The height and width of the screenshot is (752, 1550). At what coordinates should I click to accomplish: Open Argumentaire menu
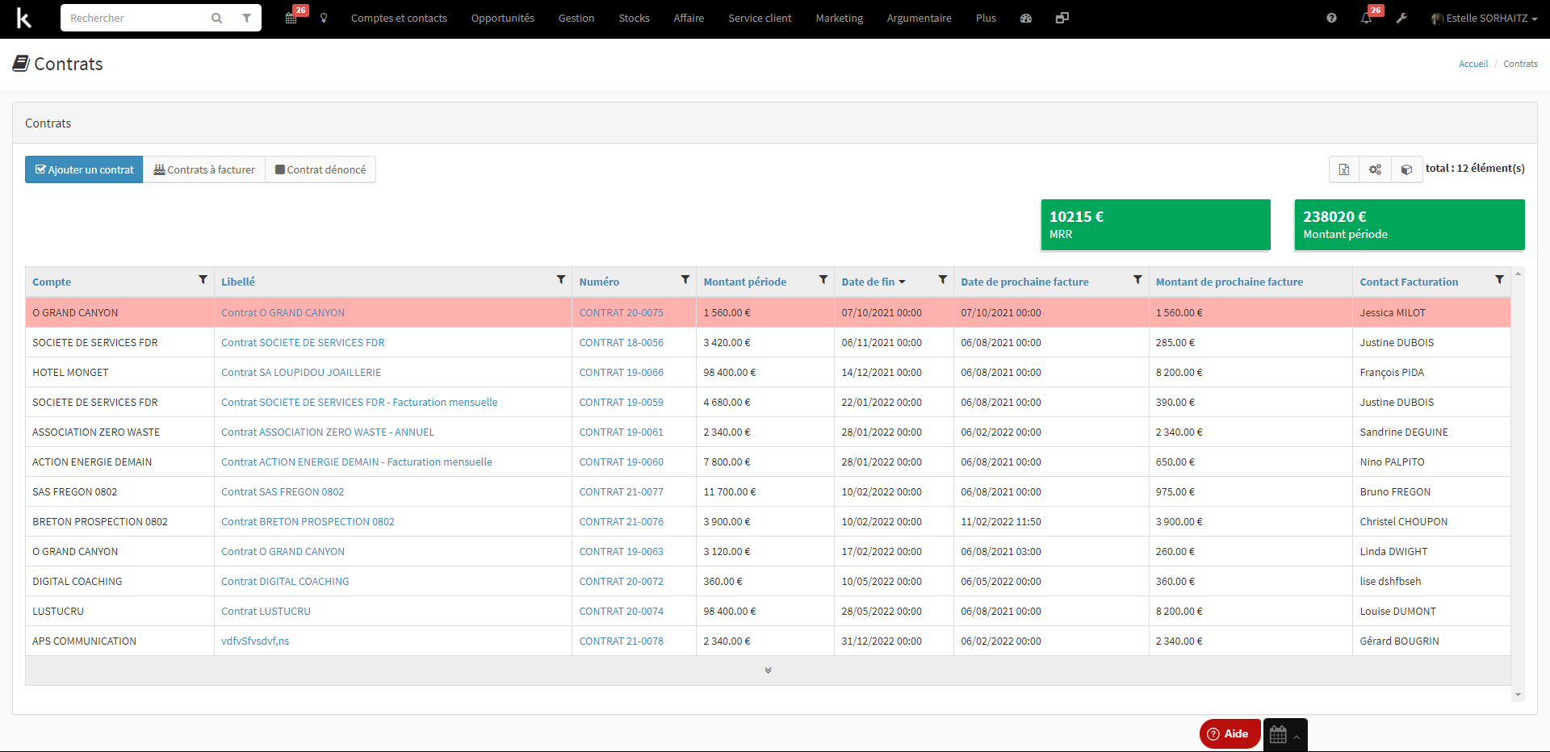pos(919,18)
